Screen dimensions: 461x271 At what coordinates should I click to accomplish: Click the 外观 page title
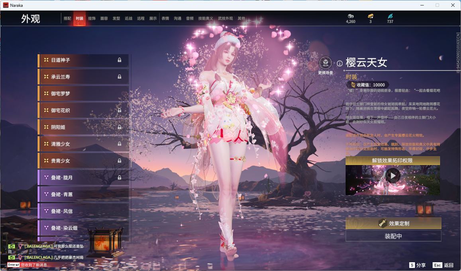point(30,19)
